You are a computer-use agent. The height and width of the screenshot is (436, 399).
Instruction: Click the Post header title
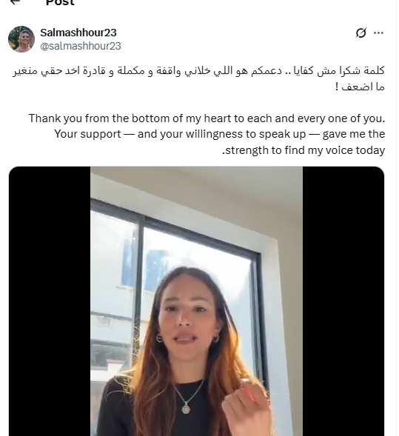60,2
